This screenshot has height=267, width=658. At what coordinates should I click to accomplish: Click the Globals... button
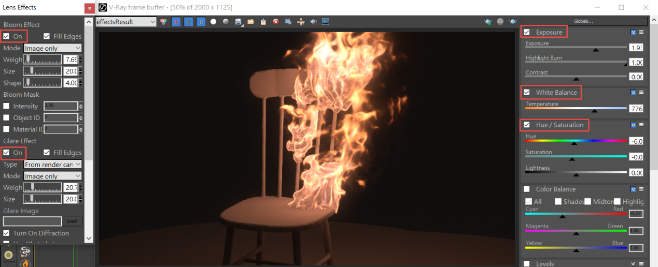pos(583,21)
